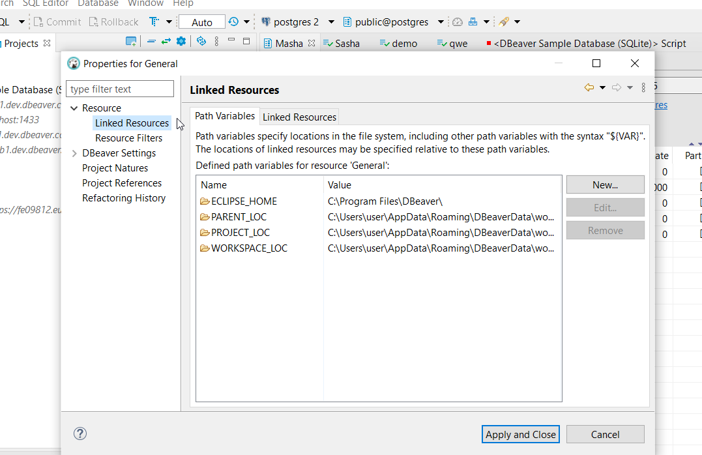Click the transaction mode icon
702x455 pixels.
154,22
